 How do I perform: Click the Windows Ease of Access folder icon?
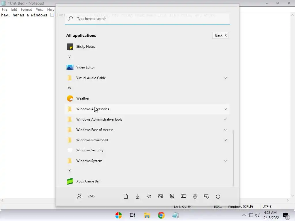(x=70, y=130)
